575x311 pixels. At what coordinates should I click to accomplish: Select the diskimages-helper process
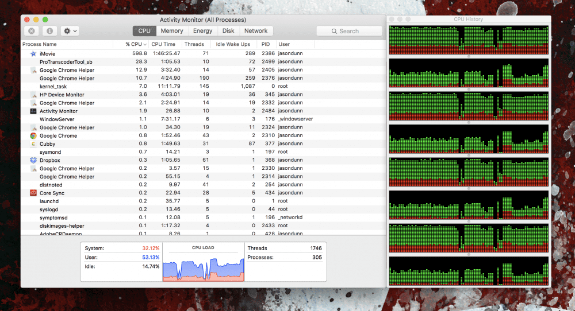tap(203, 226)
